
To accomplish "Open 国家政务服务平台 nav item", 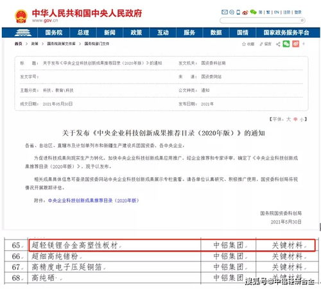I will [286, 33].
